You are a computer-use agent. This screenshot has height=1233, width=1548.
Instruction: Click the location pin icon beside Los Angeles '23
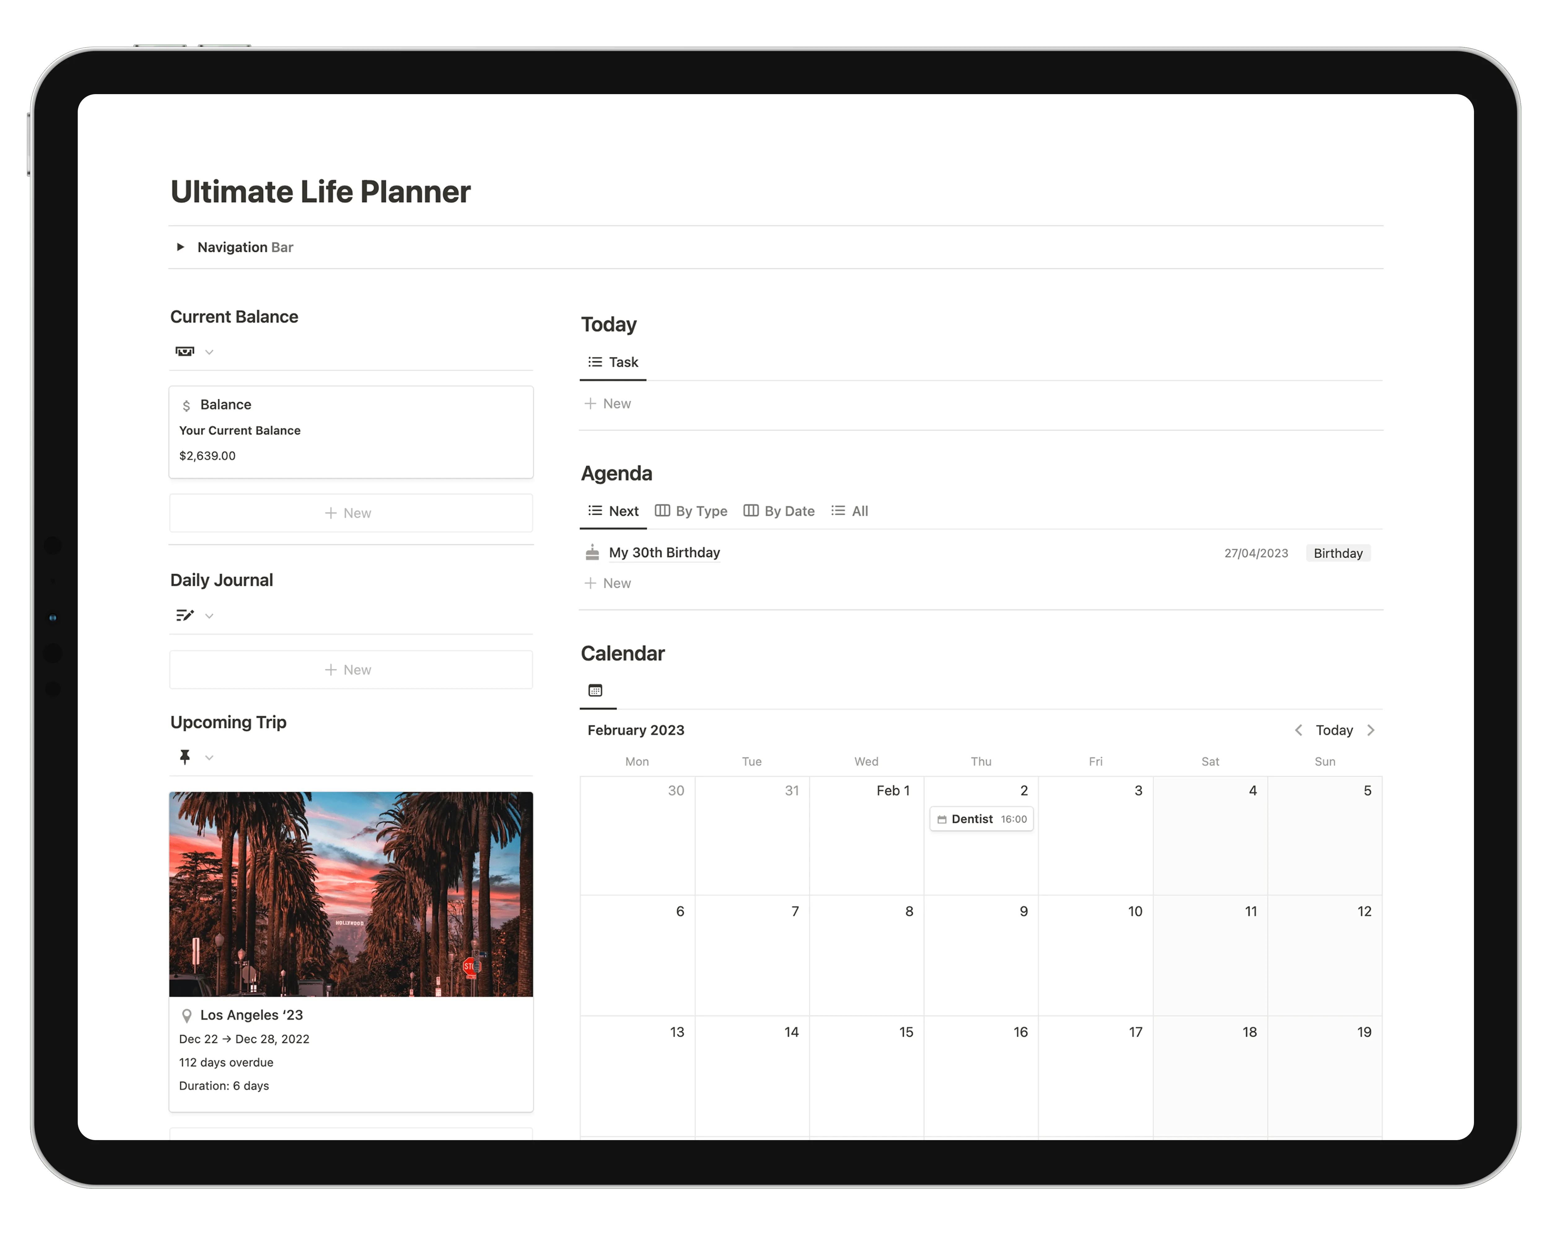click(x=187, y=1015)
